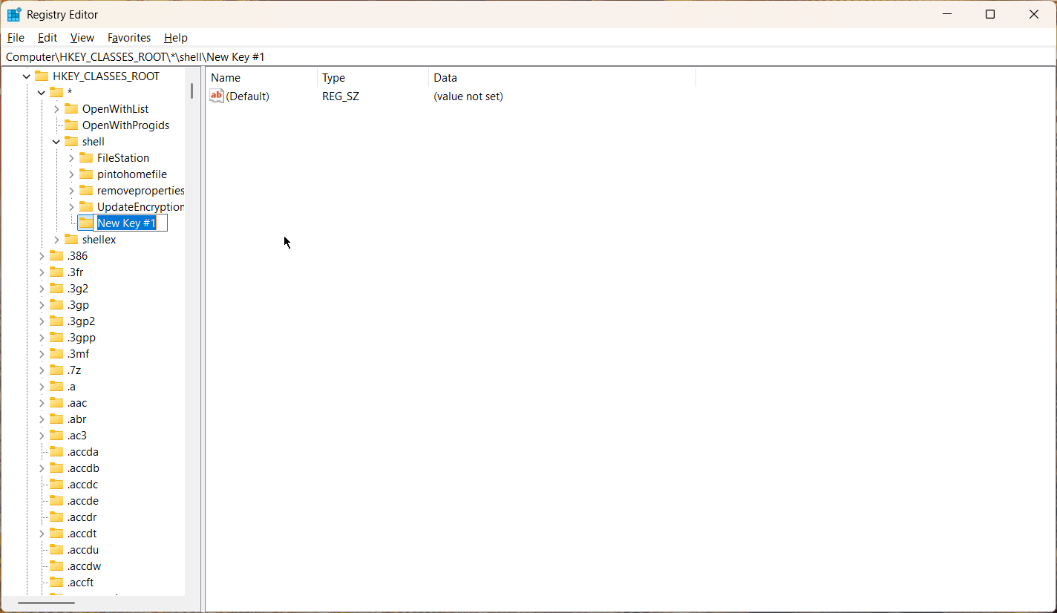This screenshot has width=1057, height=613.
Task: Click the .7z key folder icon
Action: pyautogui.click(x=56, y=370)
